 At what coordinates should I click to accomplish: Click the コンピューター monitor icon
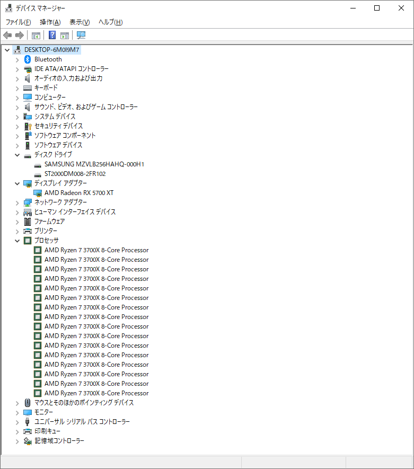(28, 98)
